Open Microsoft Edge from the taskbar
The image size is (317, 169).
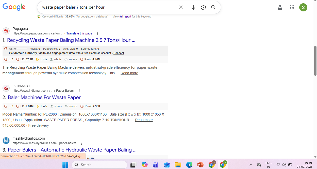(x=189, y=165)
